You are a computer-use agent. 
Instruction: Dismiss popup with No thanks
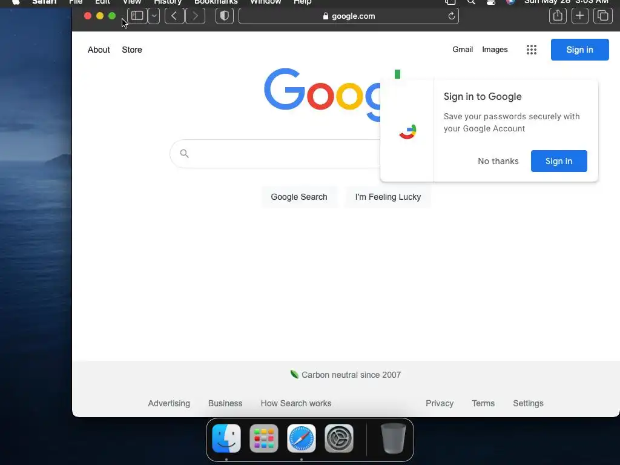coord(498,161)
